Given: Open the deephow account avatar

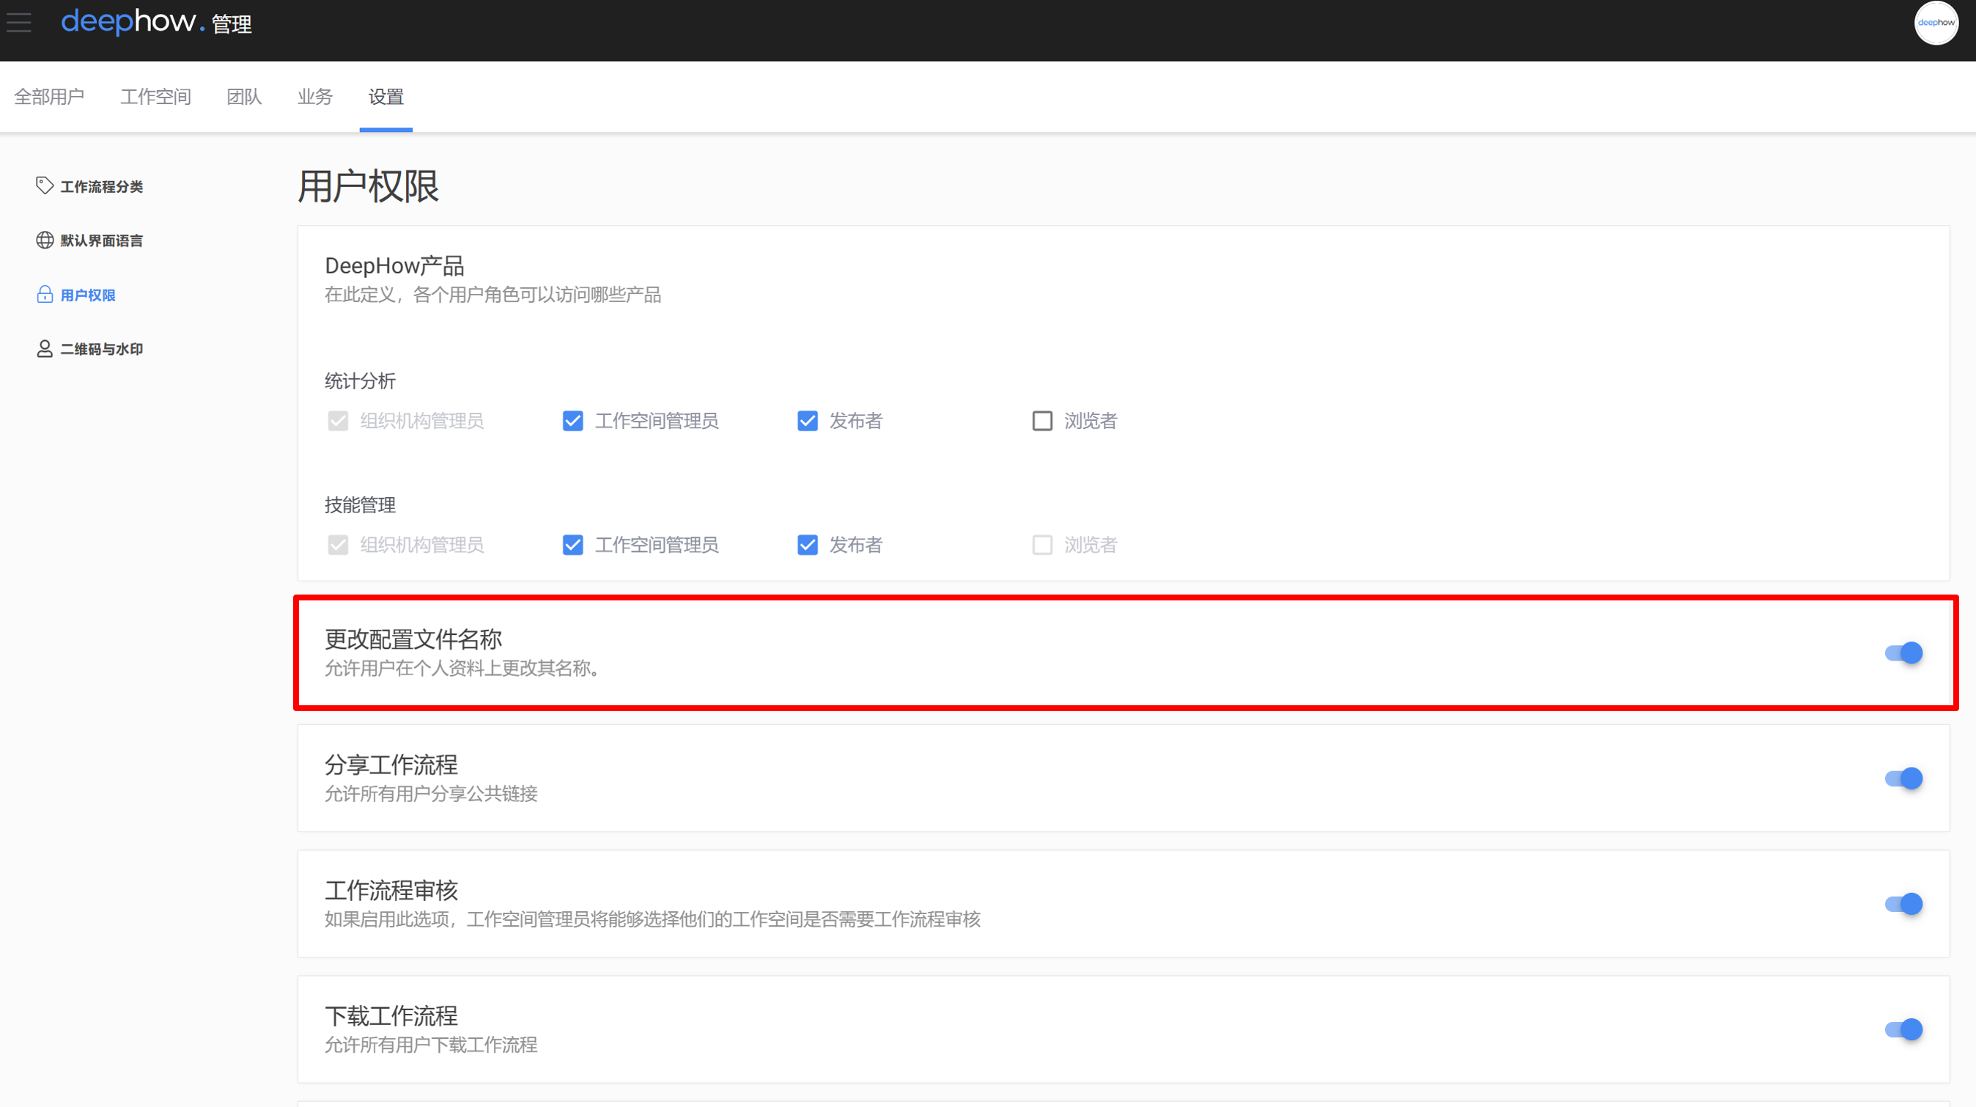Looking at the screenshot, I should 1936,23.
